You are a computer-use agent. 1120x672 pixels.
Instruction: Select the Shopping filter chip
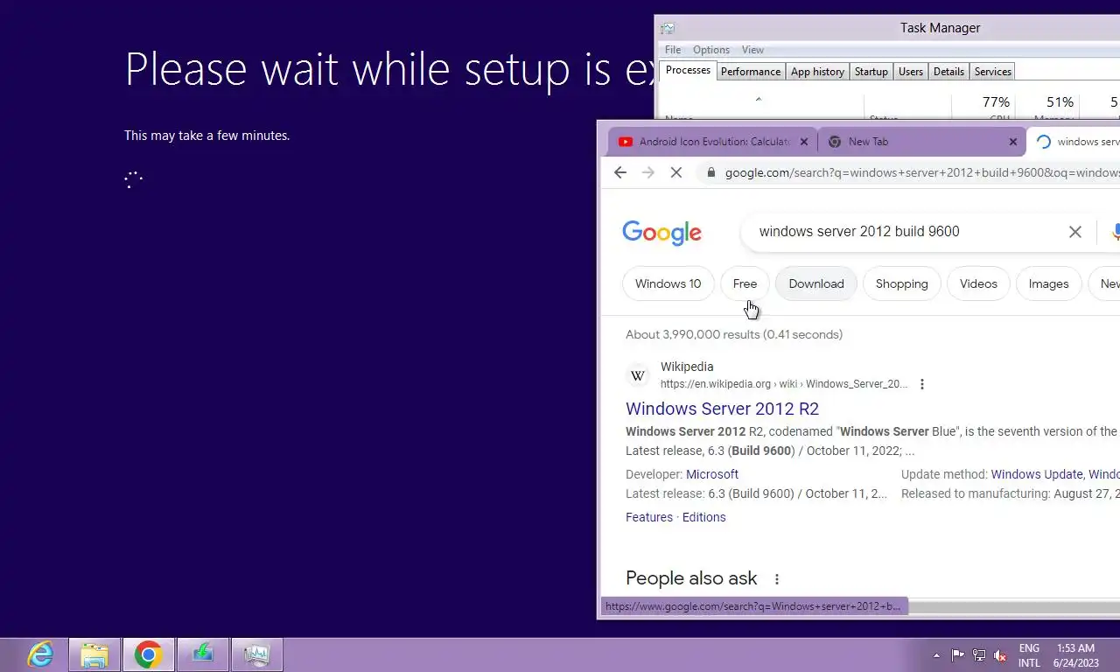[x=902, y=283]
